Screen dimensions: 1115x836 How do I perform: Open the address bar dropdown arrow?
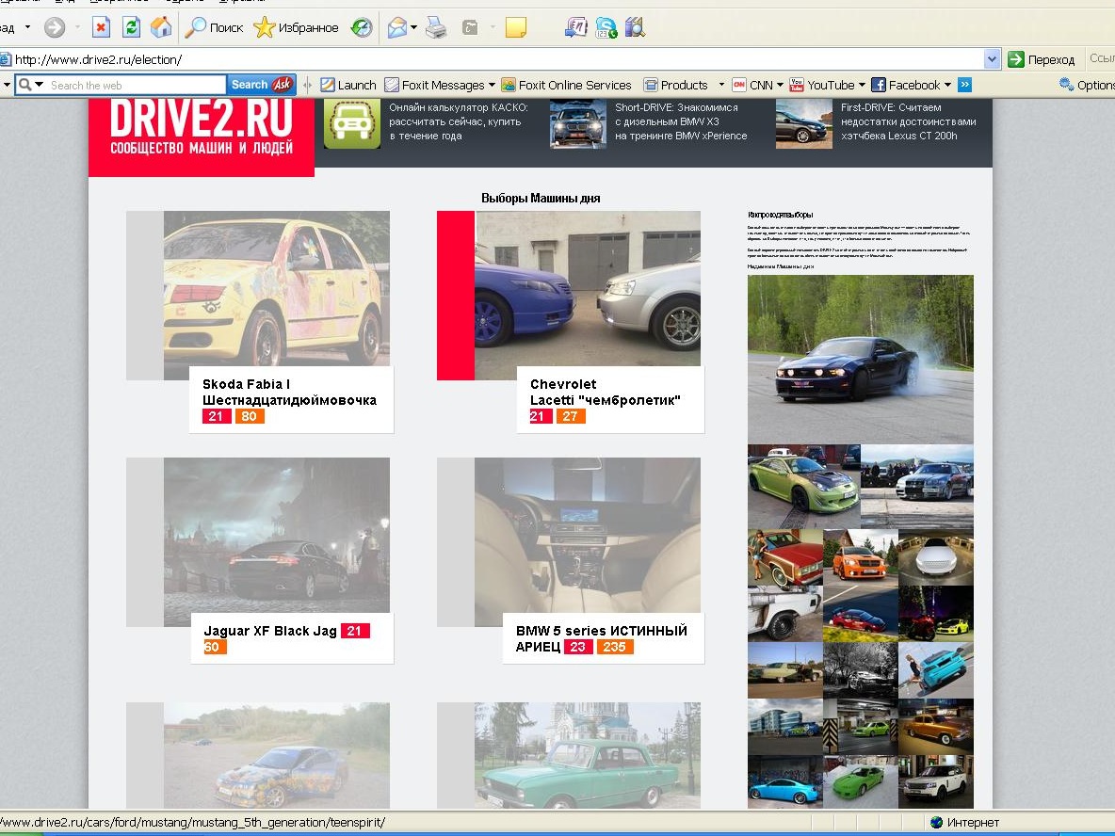click(x=992, y=59)
